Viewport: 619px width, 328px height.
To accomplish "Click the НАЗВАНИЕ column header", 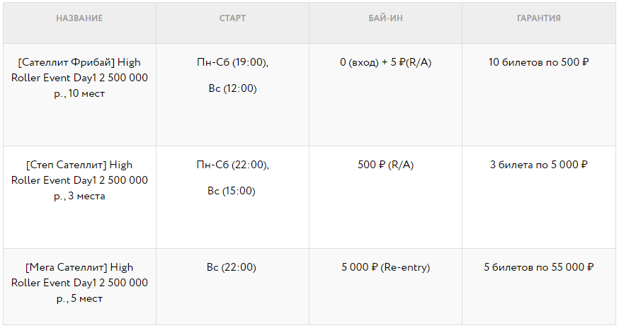I will coord(79,18).
